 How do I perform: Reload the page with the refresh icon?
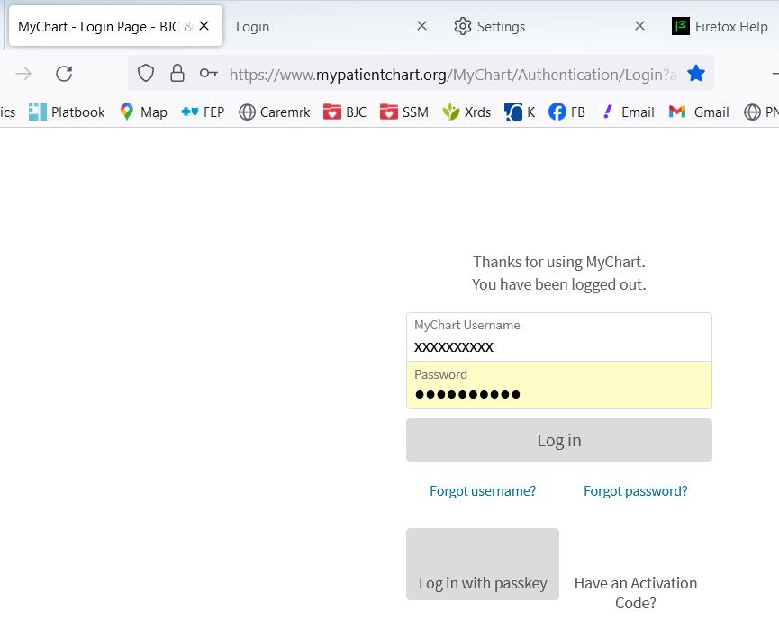pyautogui.click(x=64, y=74)
